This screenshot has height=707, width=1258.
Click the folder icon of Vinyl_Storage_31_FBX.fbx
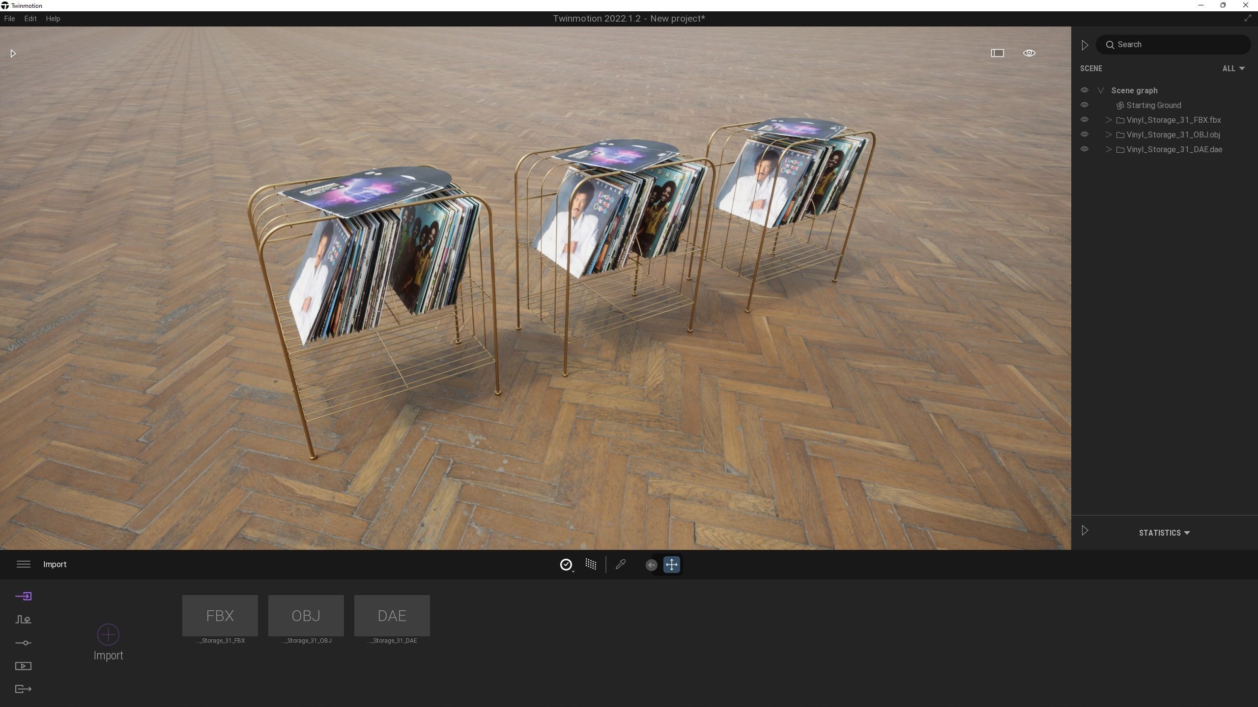(x=1120, y=120)
